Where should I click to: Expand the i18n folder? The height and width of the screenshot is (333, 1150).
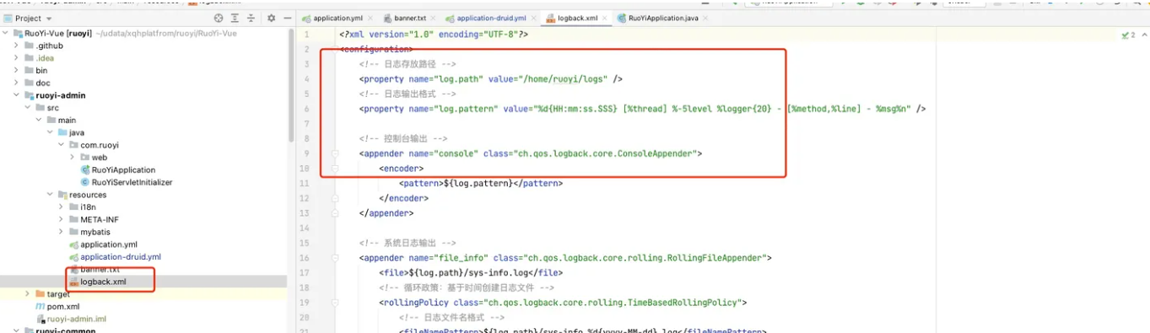[61, 207]
